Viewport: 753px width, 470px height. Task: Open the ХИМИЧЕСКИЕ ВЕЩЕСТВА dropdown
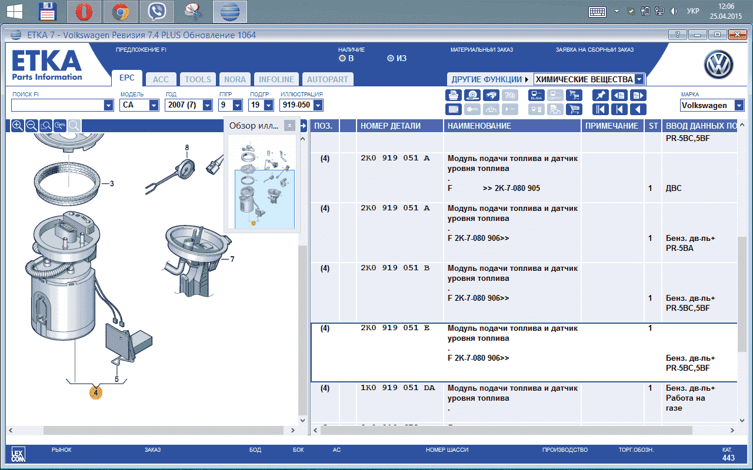tap(639, 79)
